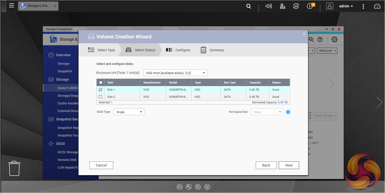Image resolution: width=385 pixels, height=193 pixels.
Task: Open the dashboard gauge icon
Action: [x=377, y=6]
